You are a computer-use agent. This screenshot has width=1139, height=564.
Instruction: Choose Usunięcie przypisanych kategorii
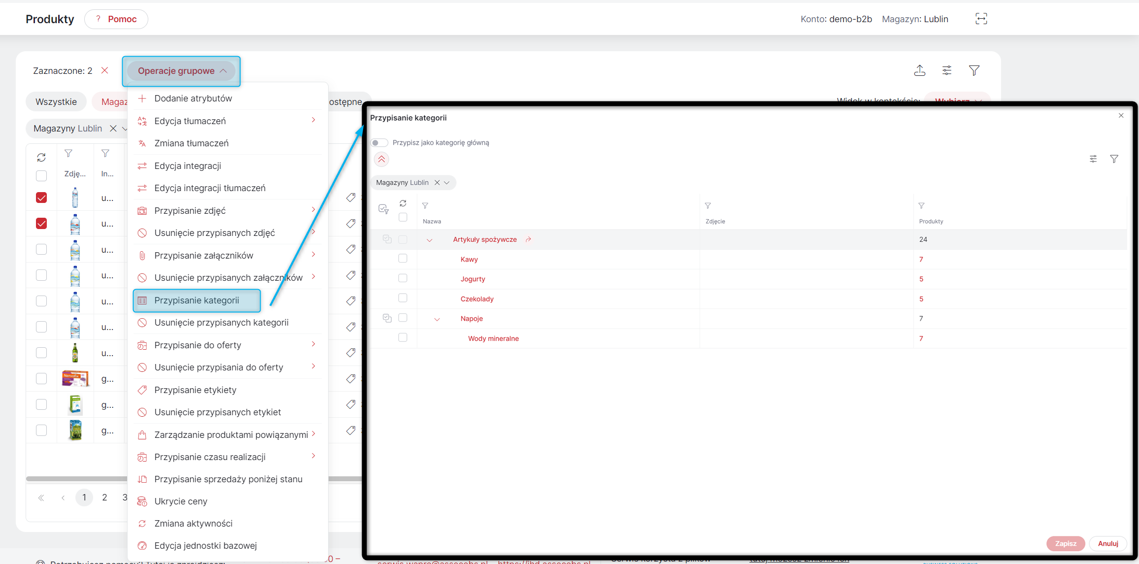tap(228, 323)
